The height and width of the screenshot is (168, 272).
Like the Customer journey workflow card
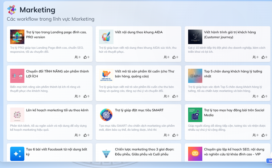pos(264,57)
